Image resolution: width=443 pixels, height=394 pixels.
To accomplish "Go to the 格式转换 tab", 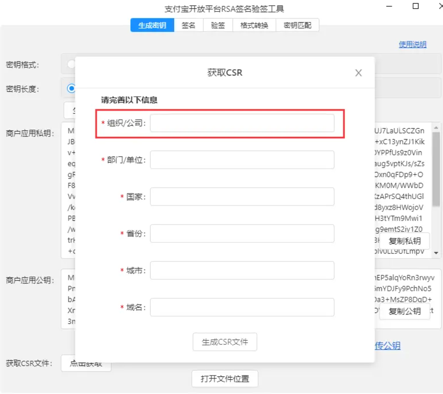I will point(254,25).
